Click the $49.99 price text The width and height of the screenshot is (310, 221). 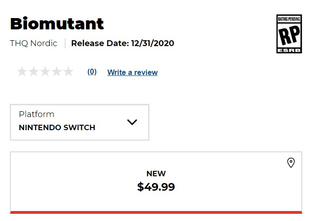pyautogui.click(x=156, y=187)
